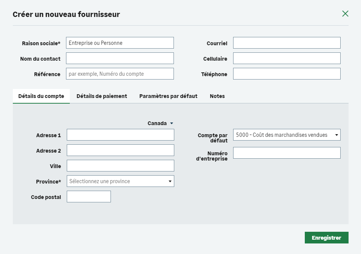Click the Code postal field
The height and width of the screenshot is (254, 361).
[89, 197]
